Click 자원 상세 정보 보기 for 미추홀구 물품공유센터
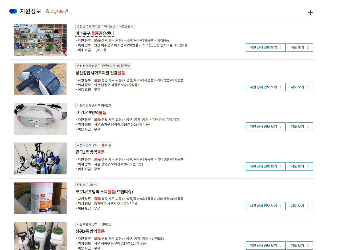Image resolution: width=339 pixels, height=250 pixels. pyautogui.click(x=266, y=47)
